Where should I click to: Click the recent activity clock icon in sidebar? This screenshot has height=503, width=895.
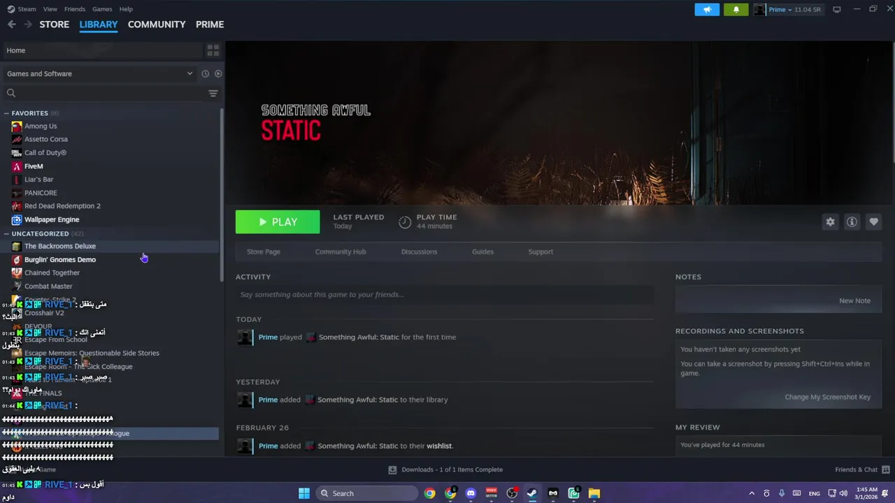click(x=205, y=73)
